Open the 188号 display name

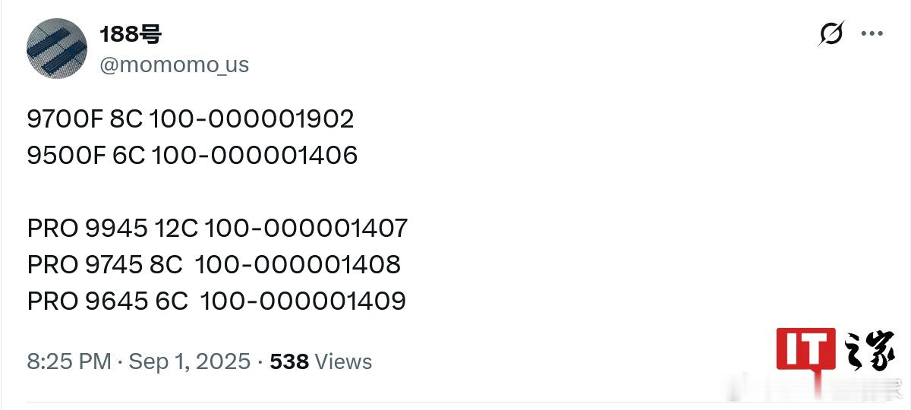pyautogui.click(x=131, y=33)
